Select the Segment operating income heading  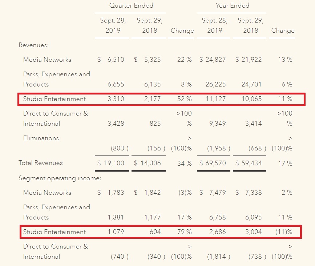click(60, 178)
